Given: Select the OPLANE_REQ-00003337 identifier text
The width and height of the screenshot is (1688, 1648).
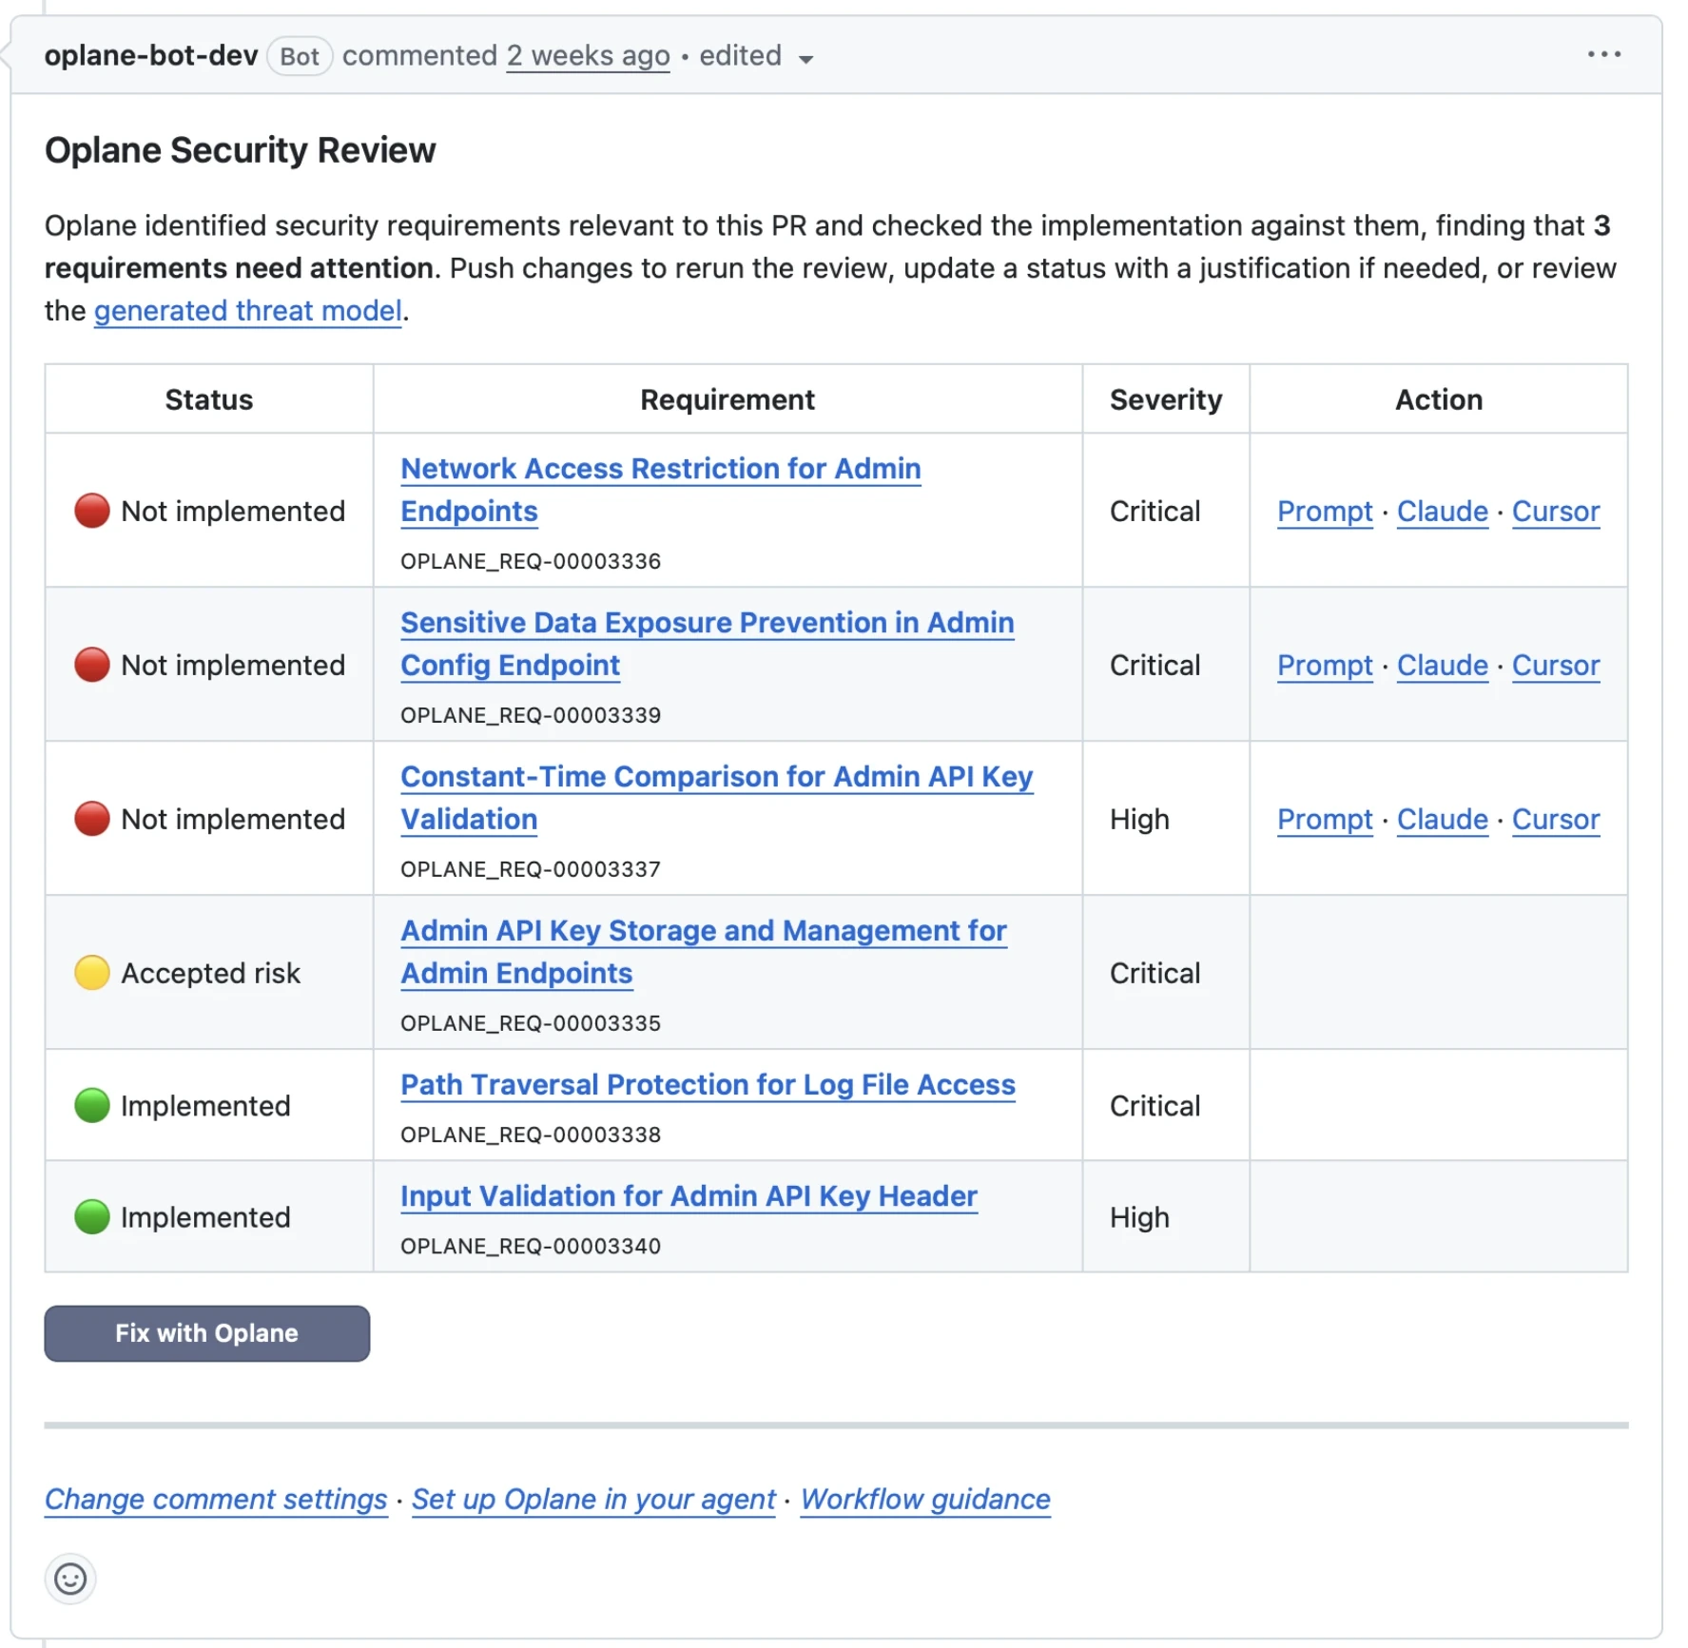Looking at the screenshot, I should 531,869.
